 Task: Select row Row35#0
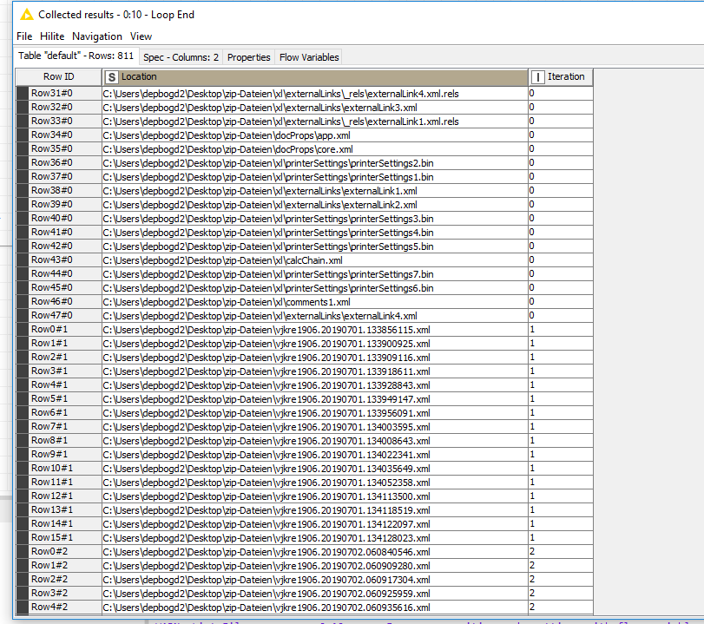tap(59, 149)
